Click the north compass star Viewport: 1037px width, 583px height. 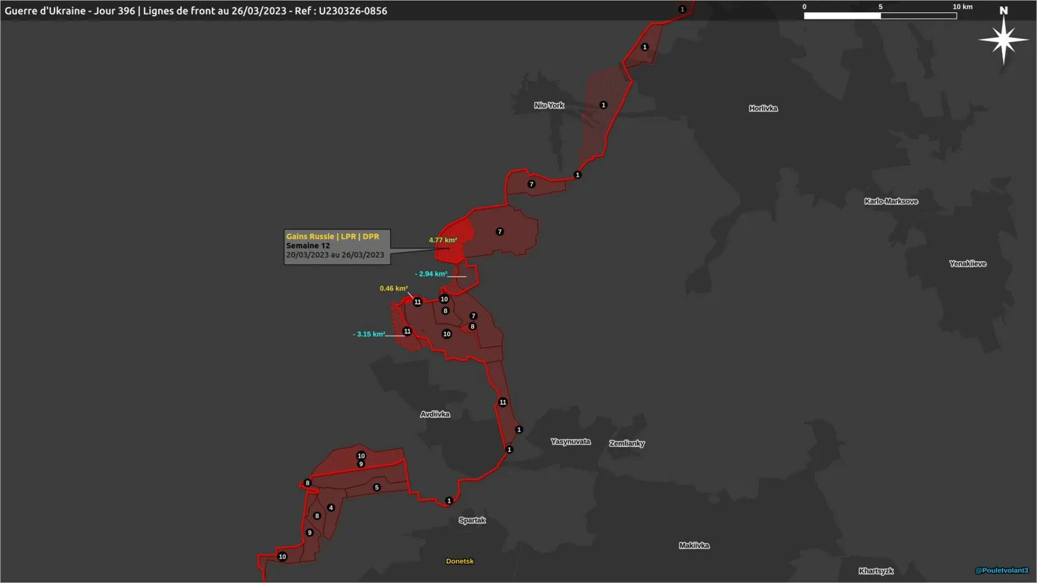(x=1003, y=40)
